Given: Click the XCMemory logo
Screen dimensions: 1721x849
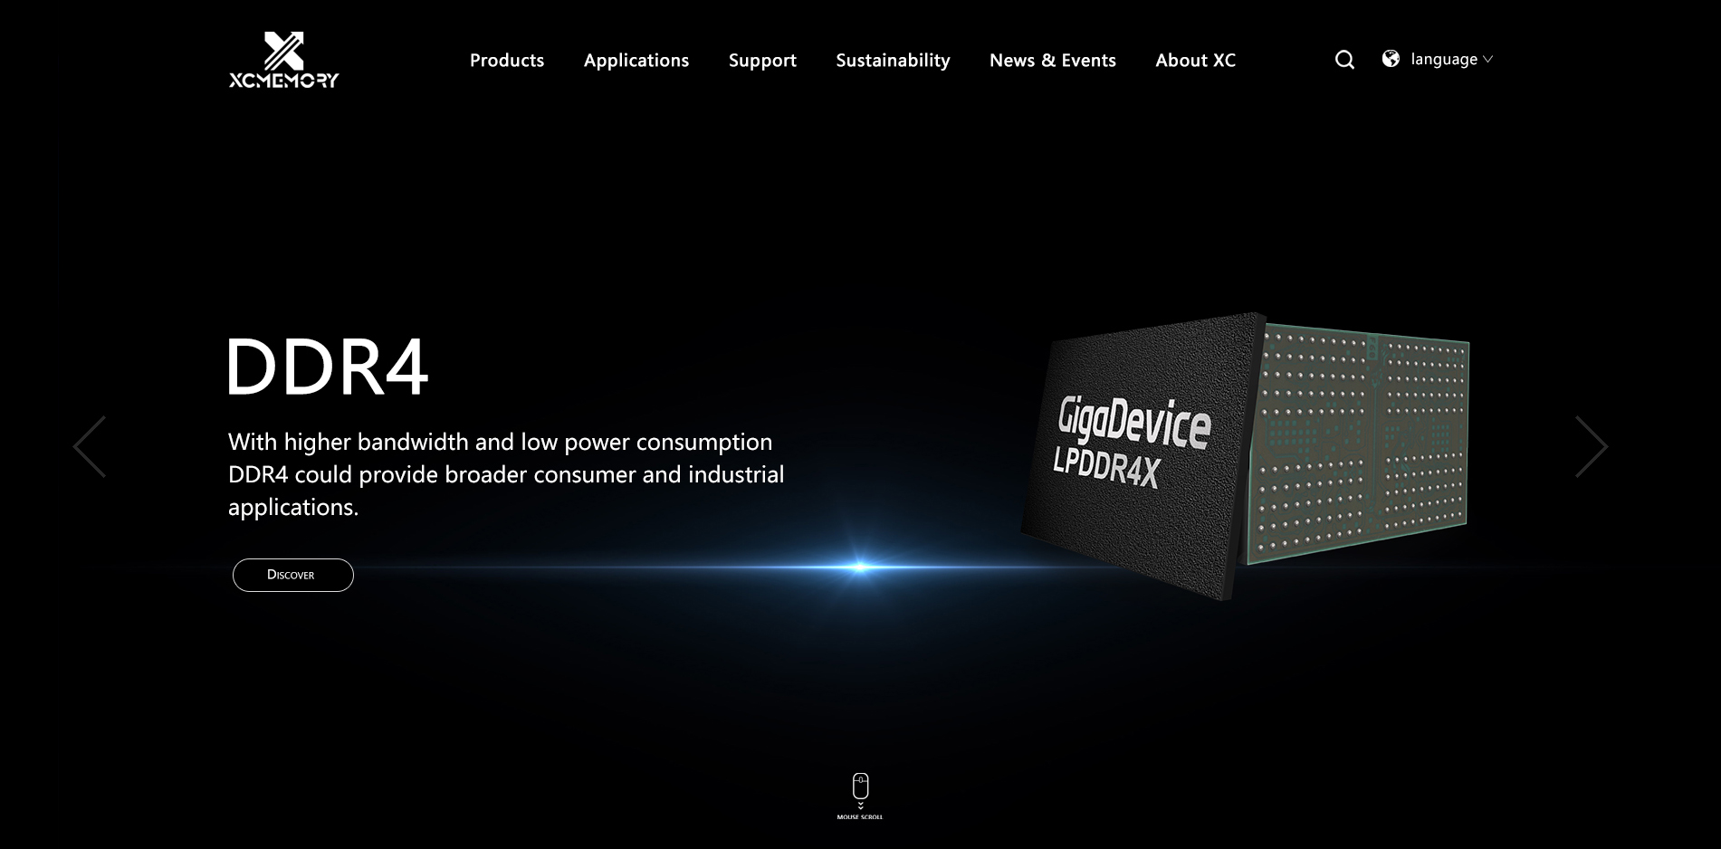Looking at the screenshot, I should point(283,60).
